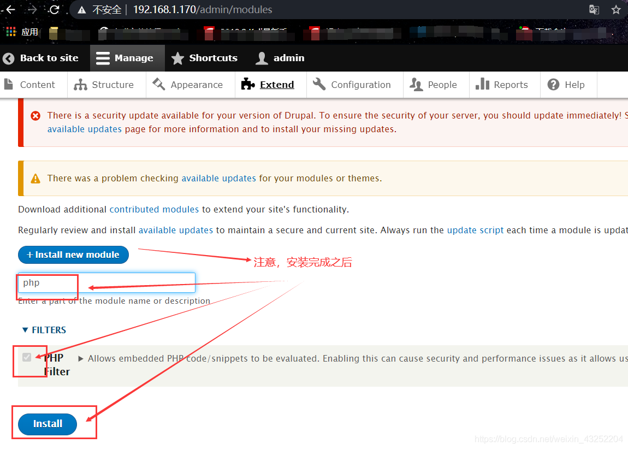Follow available updates link in warning message

[x=218, y=179]
